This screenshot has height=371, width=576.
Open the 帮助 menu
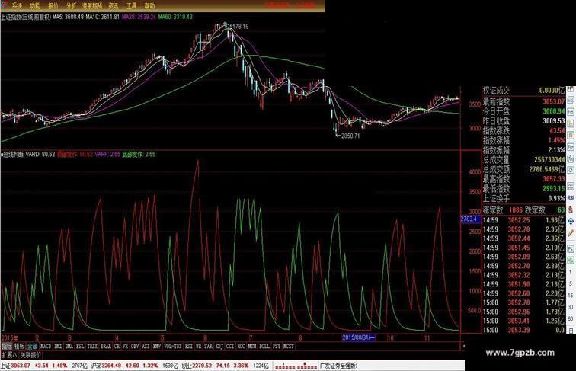point(149,5)
